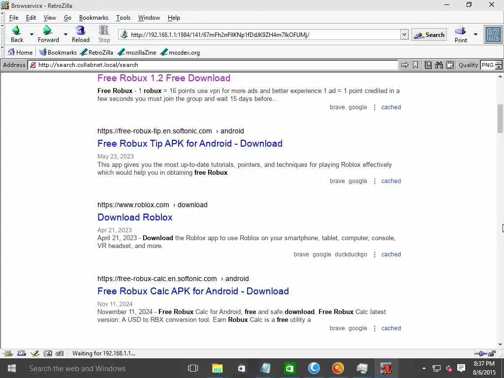Screen dimensions: 504x378
Task: Click the framed bookmark icon in Address bar
Action: click(x=428, y=65)
